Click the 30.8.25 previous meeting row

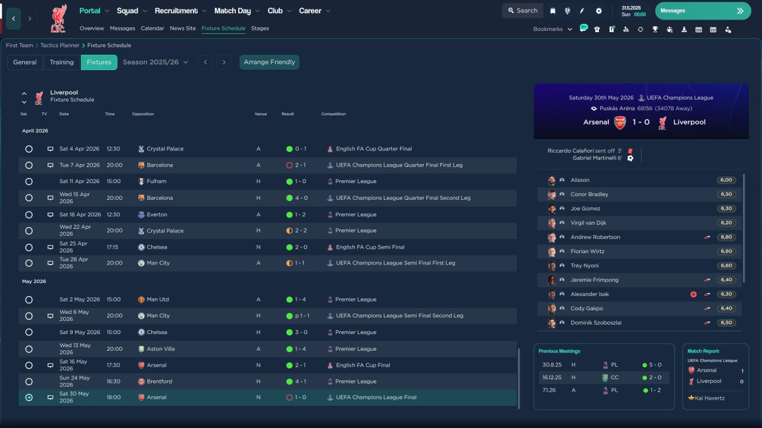[604, 365]
